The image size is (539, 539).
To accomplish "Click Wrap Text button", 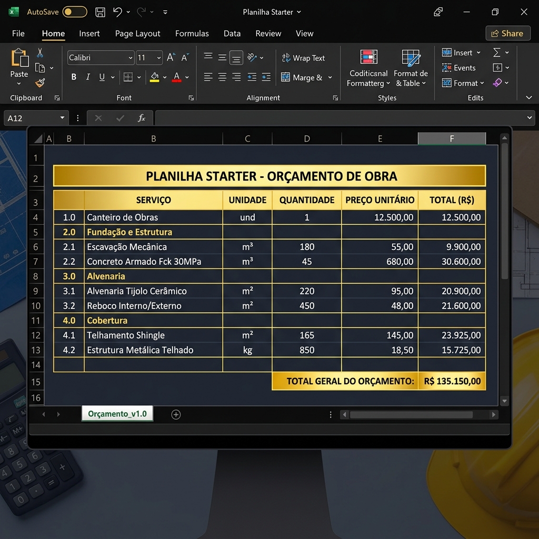I will coord(303,58).
